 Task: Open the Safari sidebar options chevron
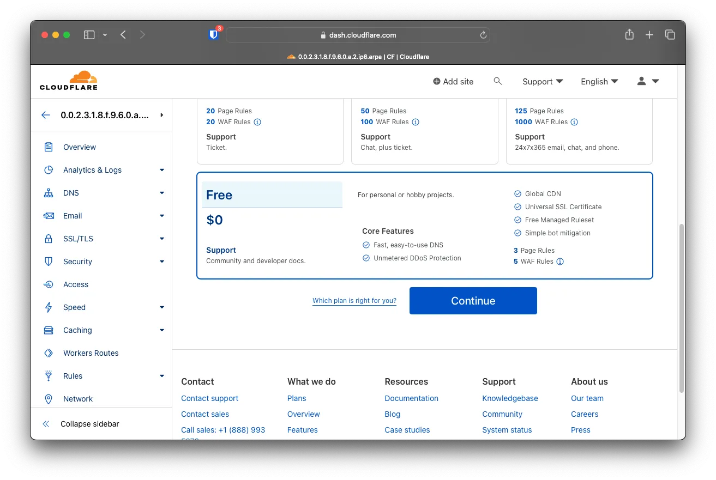pyautogui.click(x=105, y=35)
